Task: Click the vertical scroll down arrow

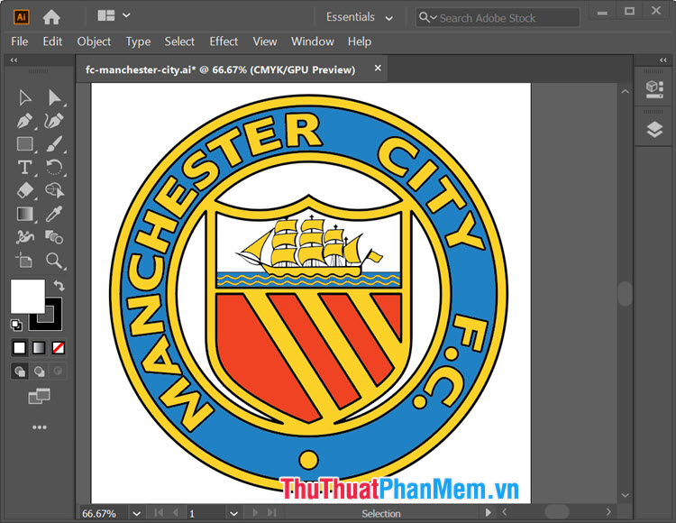Action: pos(626,495)
